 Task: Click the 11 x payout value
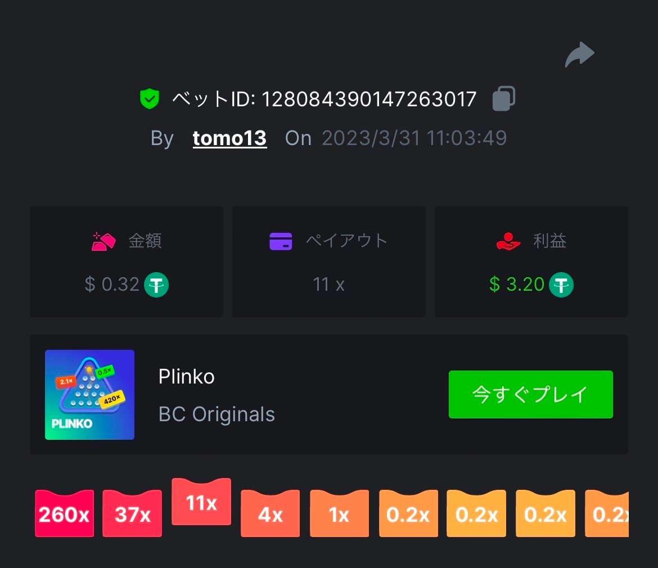(328, 285)
